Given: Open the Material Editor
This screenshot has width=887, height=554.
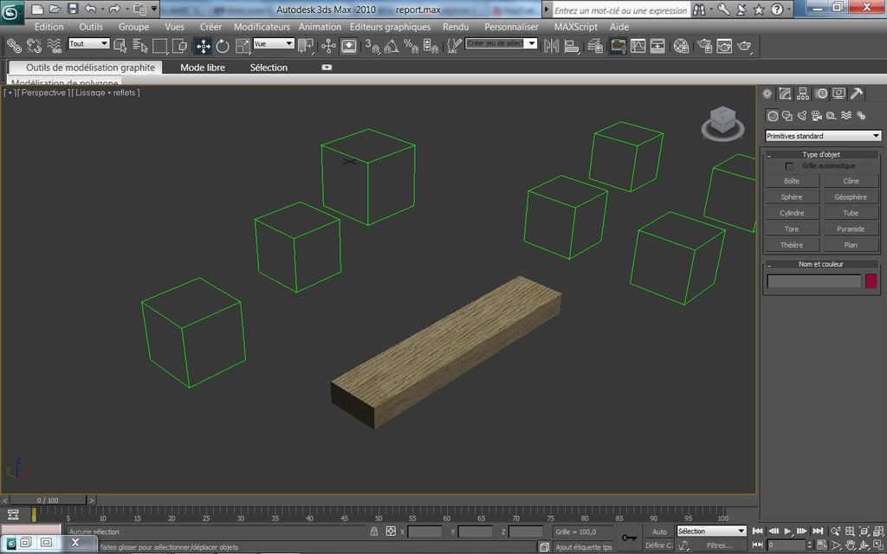Looking at the screenshot, I should [x=681, y=46].
